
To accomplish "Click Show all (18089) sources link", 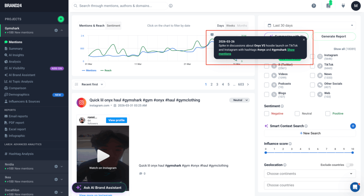I will [344, 49].
